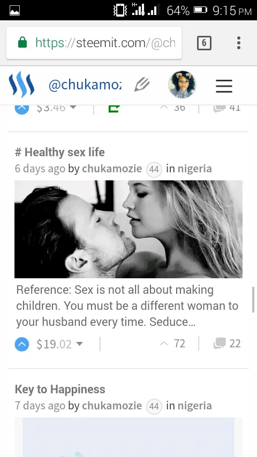The height and width of the screenshot is (457, 257).
Task: Tap the pencil compose post icon
Action: pos(142,85)
